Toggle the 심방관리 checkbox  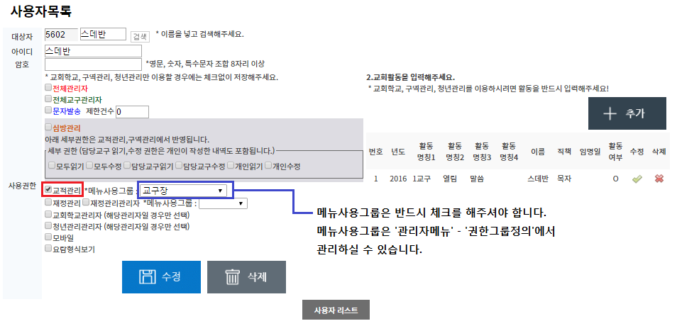coord(48,127)
